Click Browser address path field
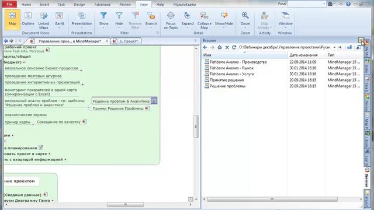Viewport: 374px width, 210px height. click(285, 47)
